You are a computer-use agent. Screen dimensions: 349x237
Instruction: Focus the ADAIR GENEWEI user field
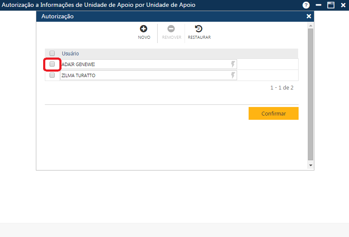[x=145, y=64]
